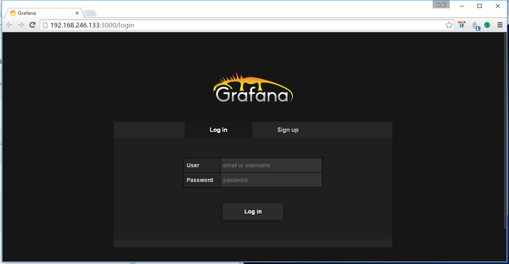Maximize the Chrome window

tap(480, 6)
